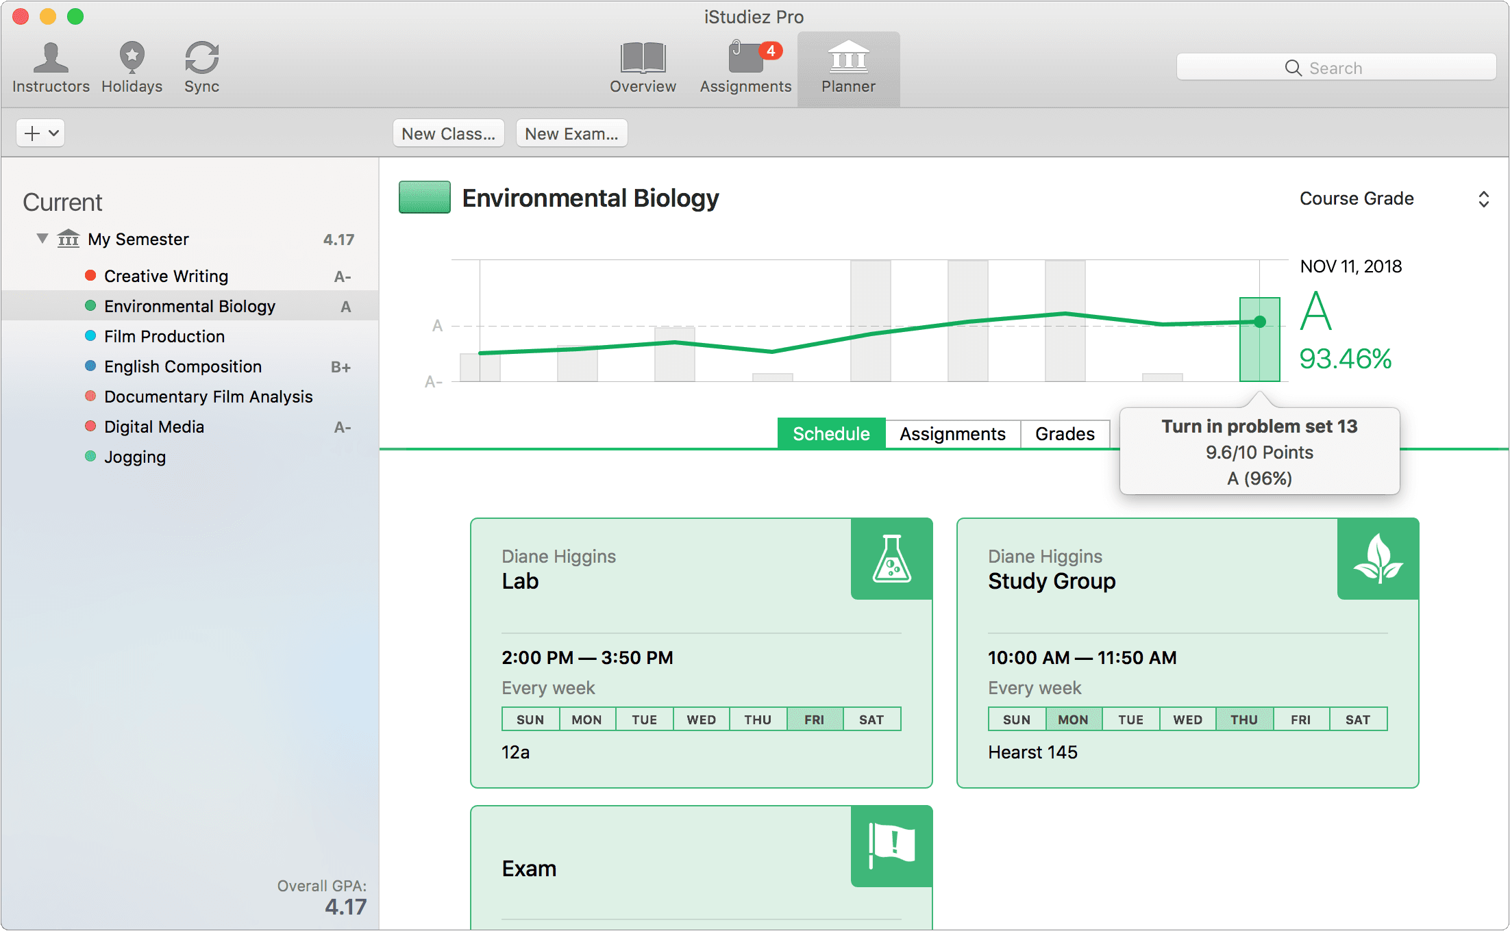Click the Environmental Biology green color swatch

click(424, 197)
